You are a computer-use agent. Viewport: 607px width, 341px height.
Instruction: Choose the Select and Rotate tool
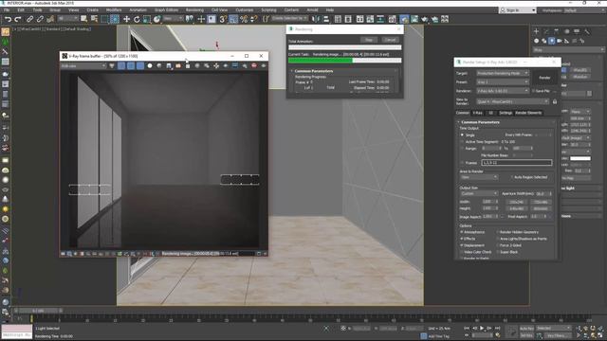tap(137, 19)
